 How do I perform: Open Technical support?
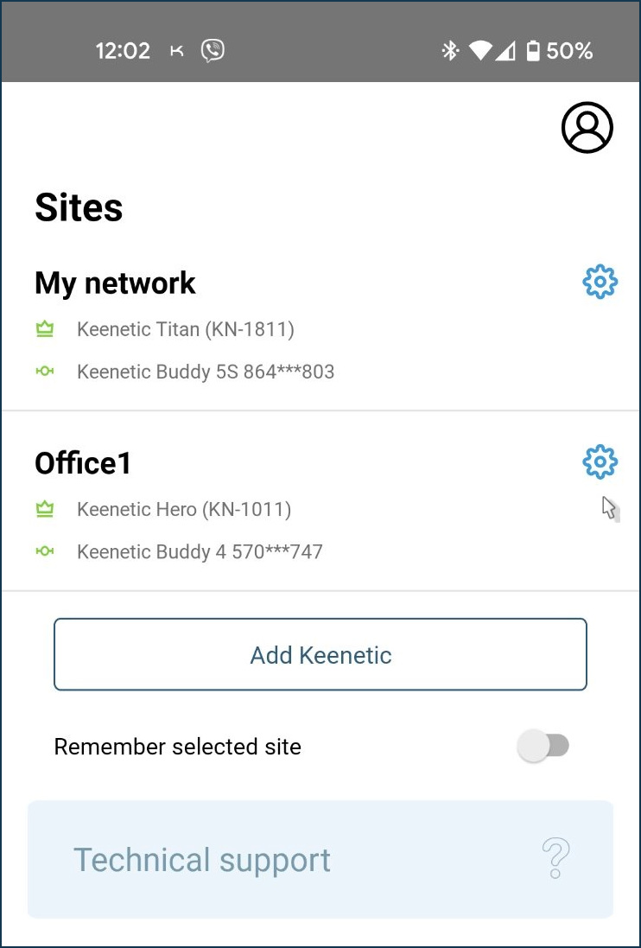pos(201,859)
